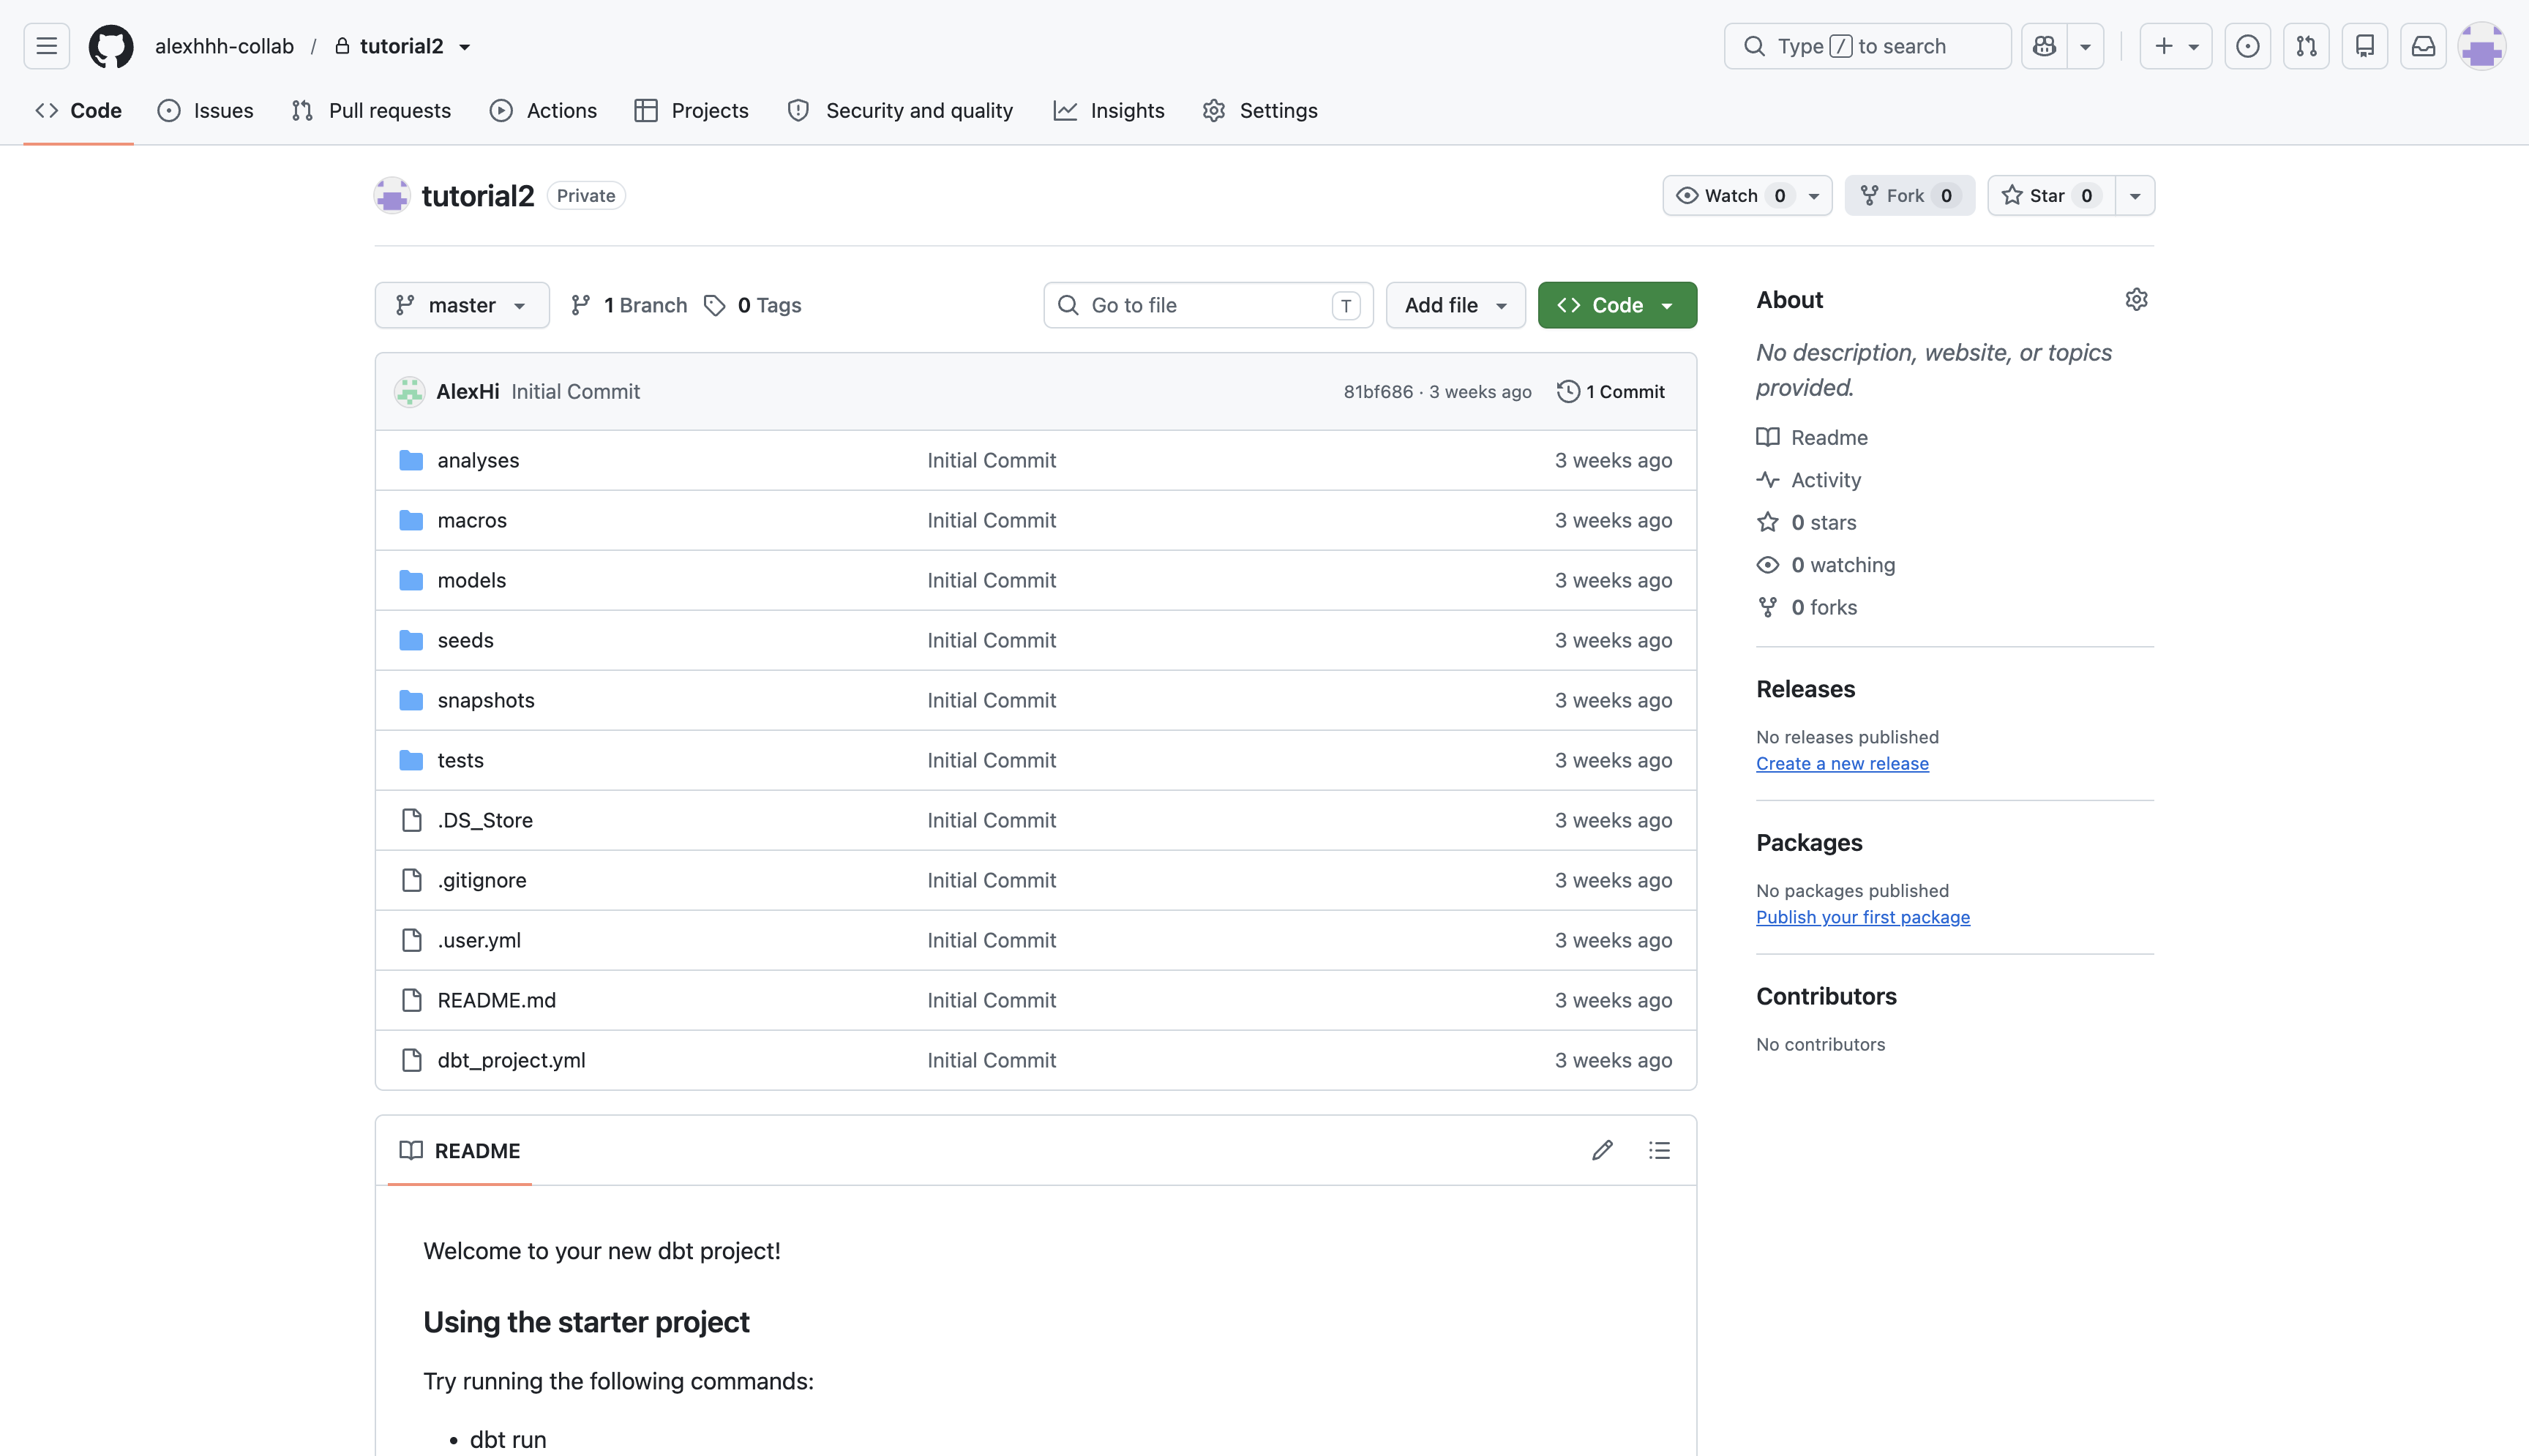The height and width of the screenshot is (1456, 2529).
Task: Open the .user.yml file
Action: point(479,940)
